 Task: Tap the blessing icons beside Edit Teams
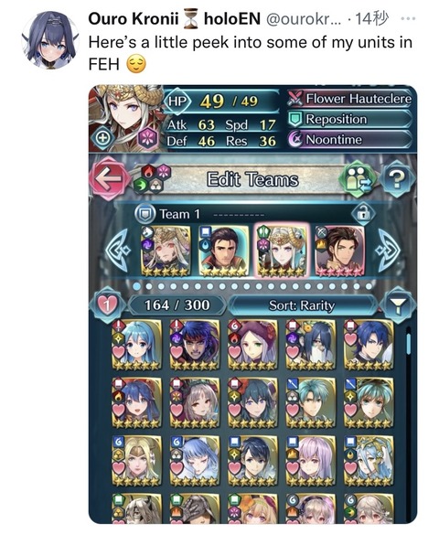click(152, 179)
